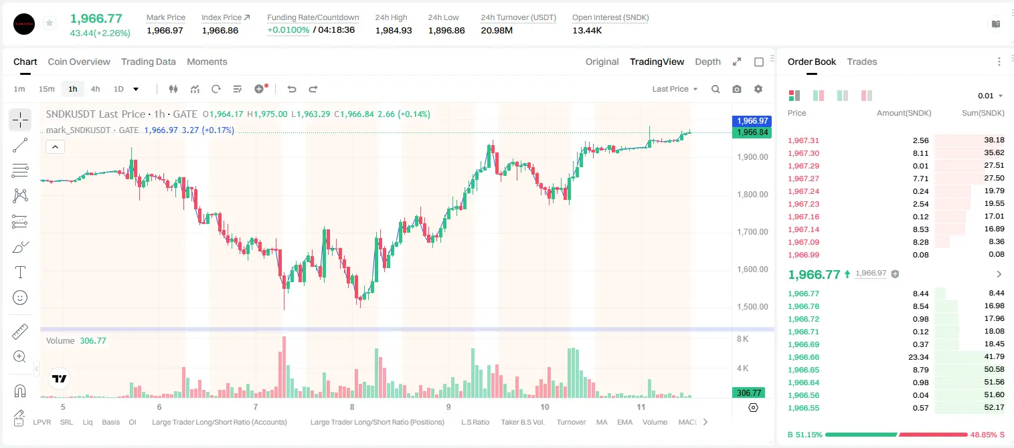Select the trend line drawing tool
This screenshot has width=1014, height=448.
[20, 145]
